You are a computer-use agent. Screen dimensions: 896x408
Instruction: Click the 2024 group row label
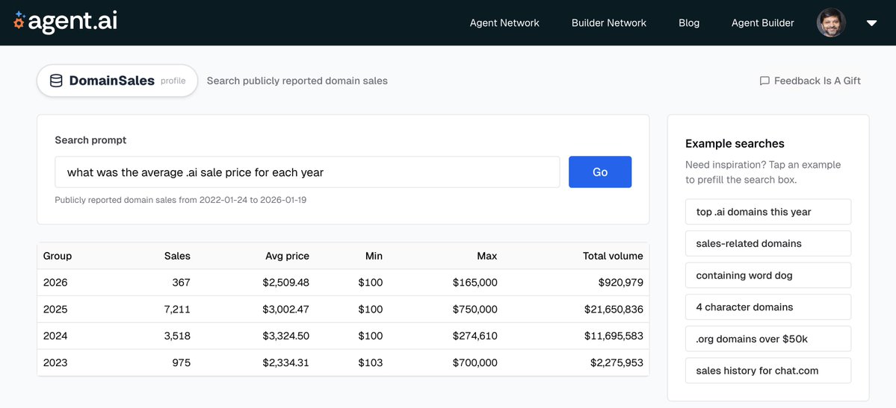point(55,336)
